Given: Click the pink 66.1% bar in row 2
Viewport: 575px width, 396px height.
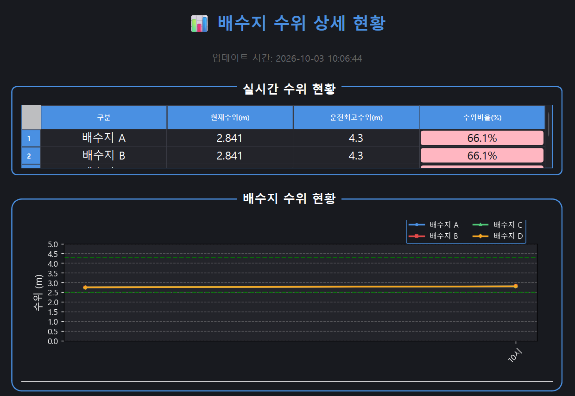Looking at the screenshot, I should (x=482, y=156).
